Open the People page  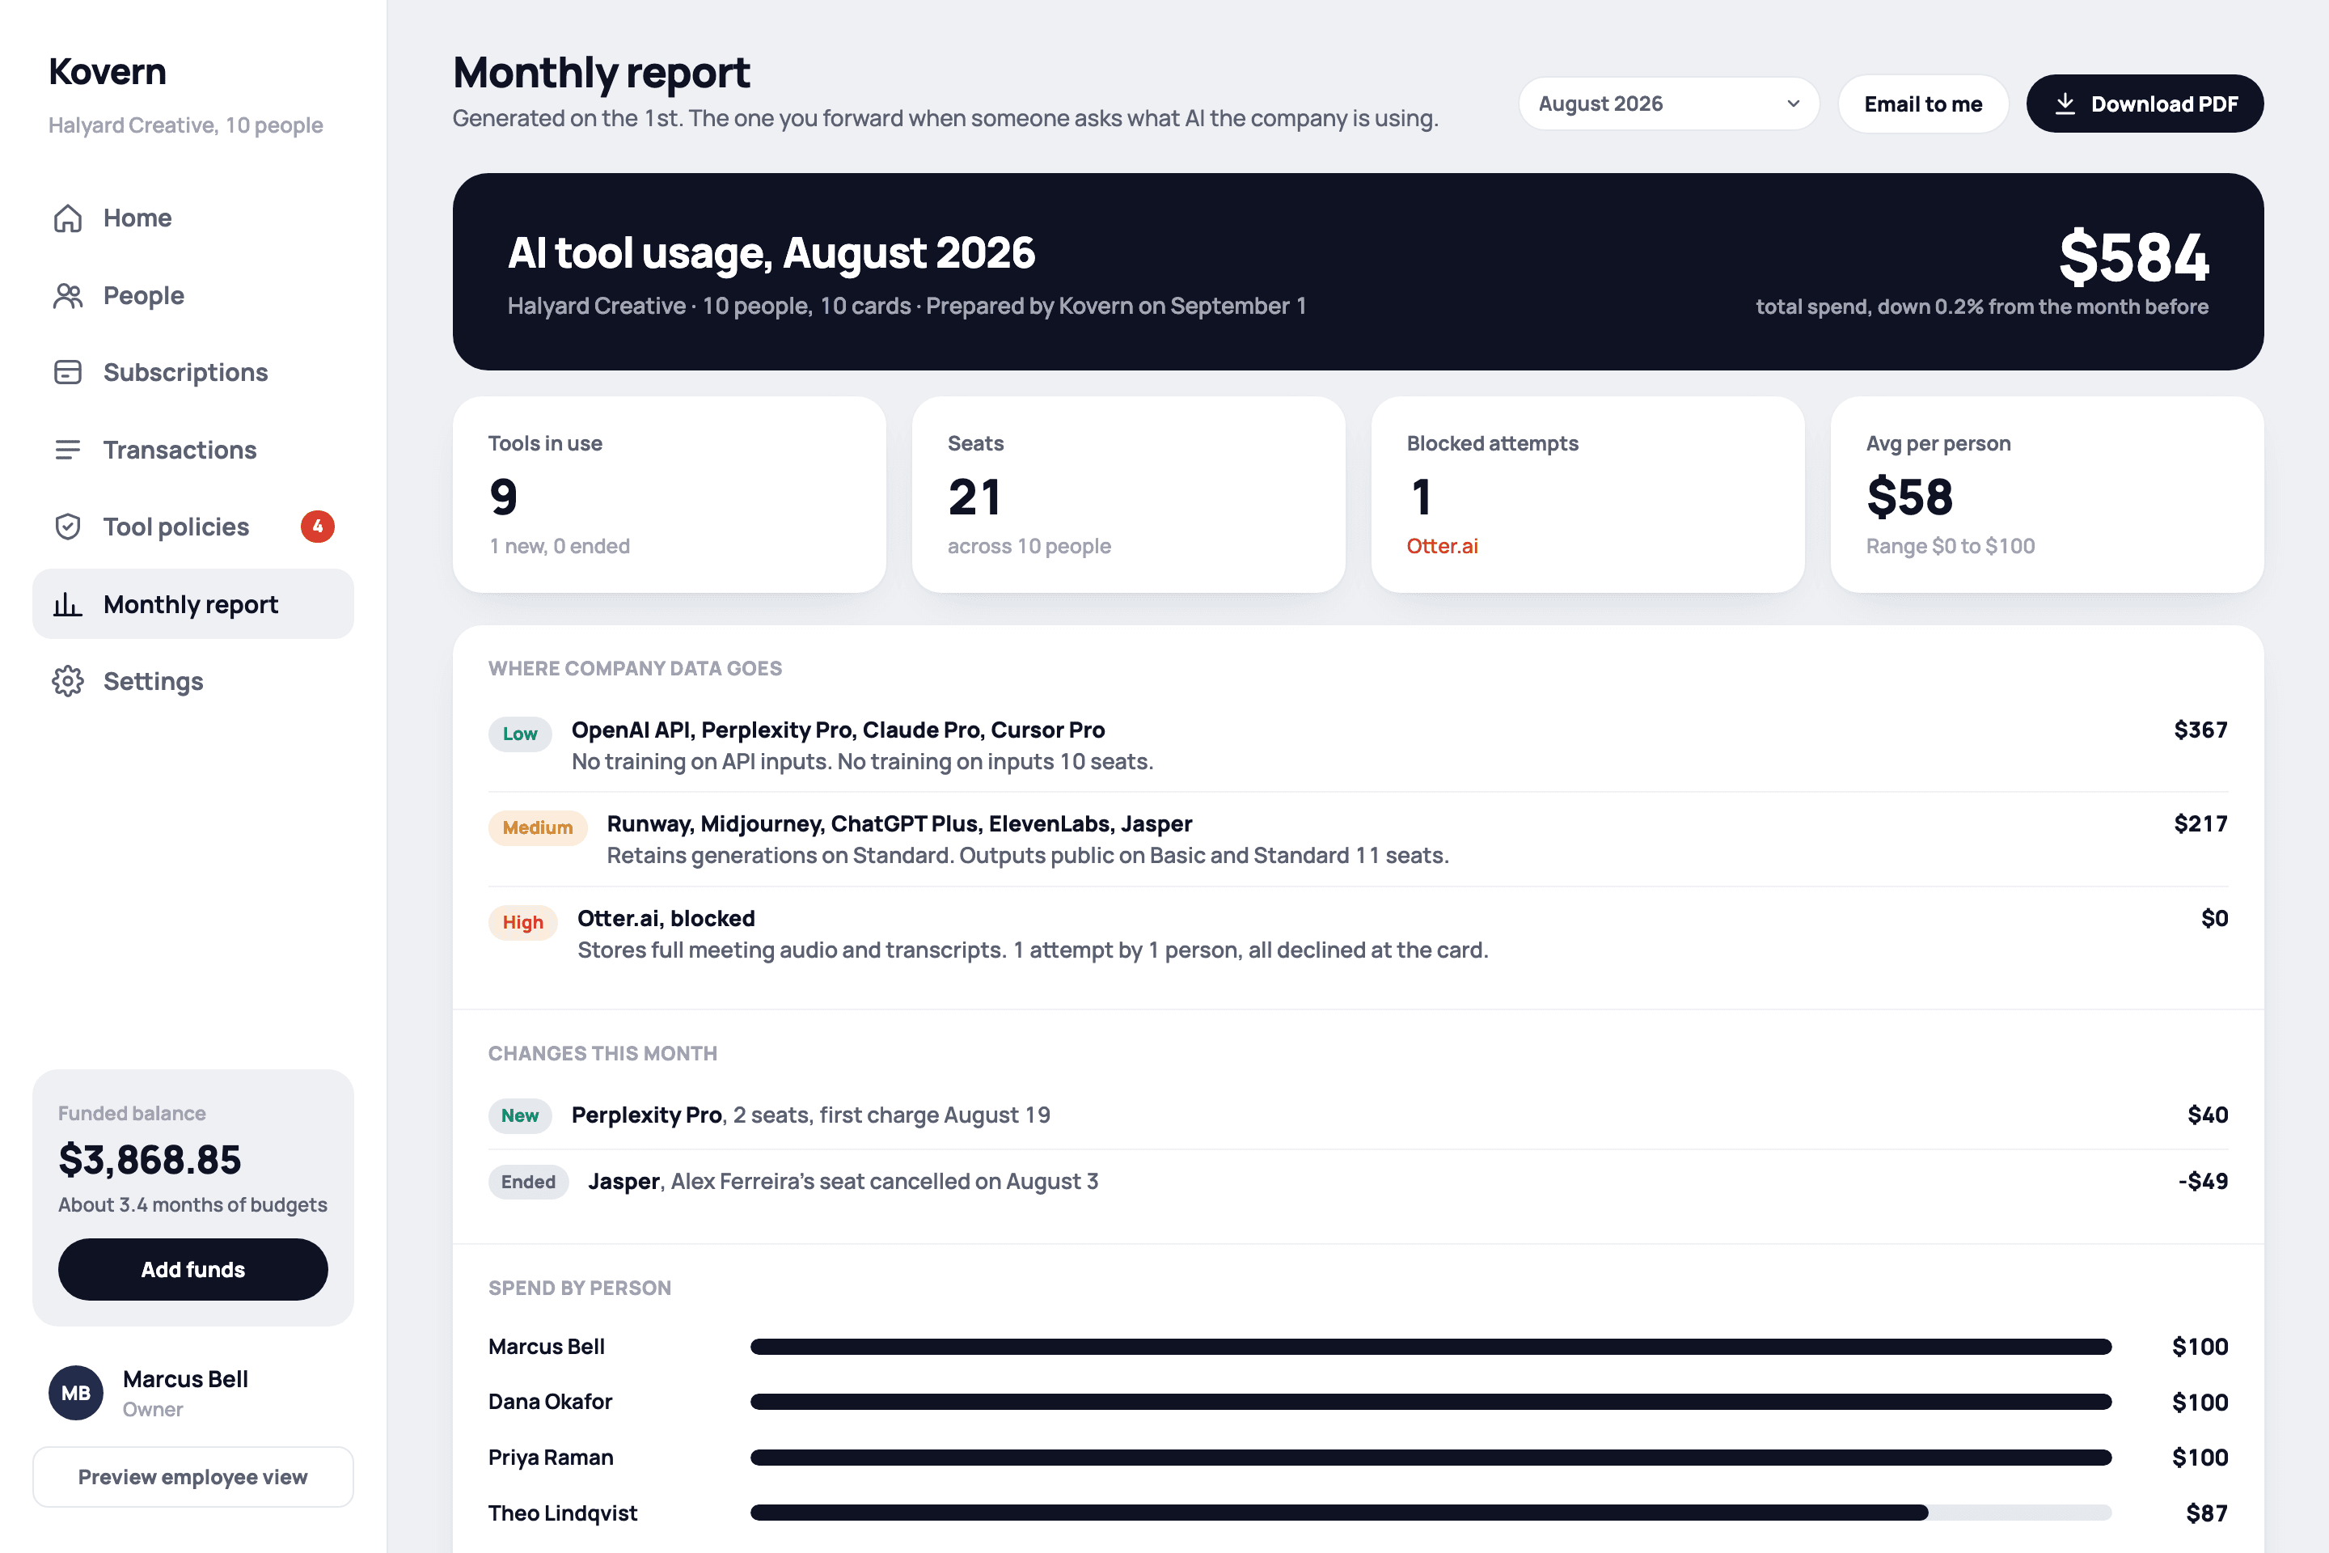[193, 295]
